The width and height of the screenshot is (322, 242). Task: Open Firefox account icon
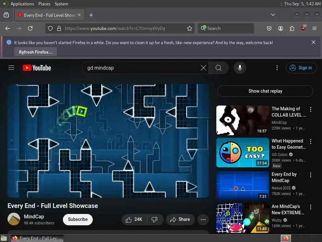pyautogui.click(x=280, y=28)
